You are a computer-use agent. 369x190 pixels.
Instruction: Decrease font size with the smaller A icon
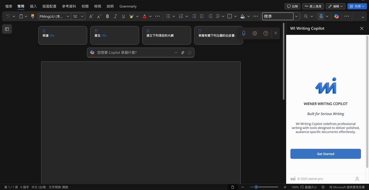(x=99, y=16)
